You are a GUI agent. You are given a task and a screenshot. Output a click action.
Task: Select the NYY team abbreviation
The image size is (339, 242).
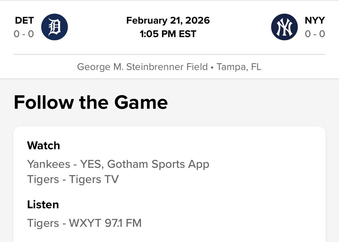pos(315,20)
